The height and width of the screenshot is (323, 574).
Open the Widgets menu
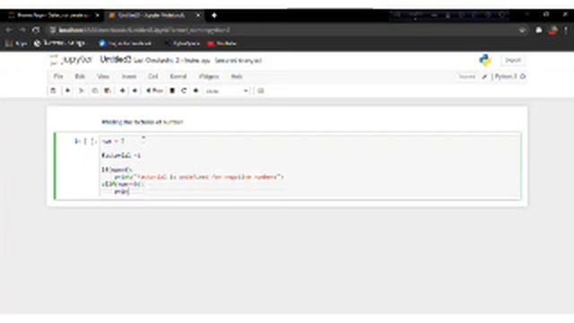[x=209, y=76]
